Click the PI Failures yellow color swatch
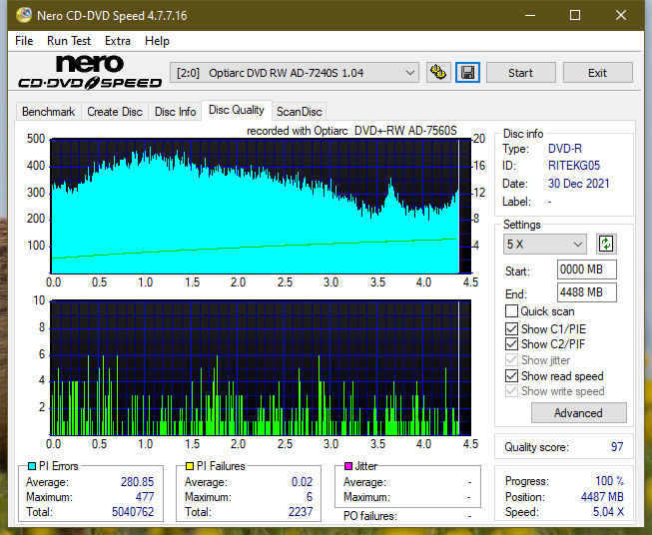Image resolution: width=652 pixels, height=535 pixels. pos(190,466)
